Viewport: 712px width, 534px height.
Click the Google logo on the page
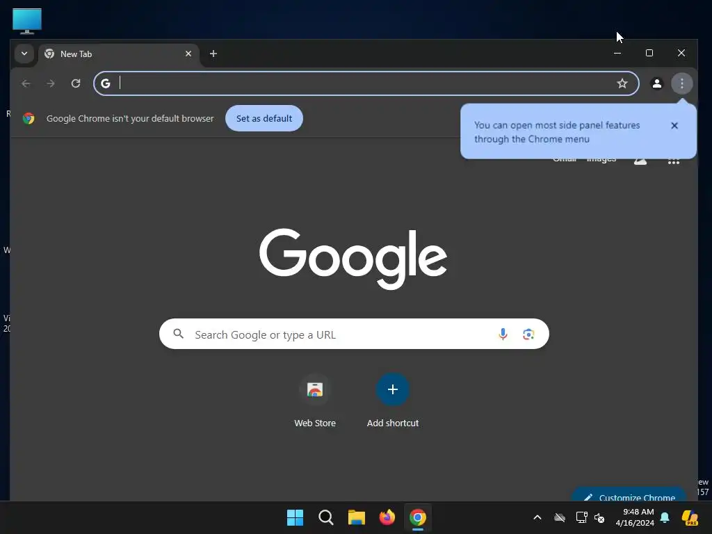(x=353, y=259)
